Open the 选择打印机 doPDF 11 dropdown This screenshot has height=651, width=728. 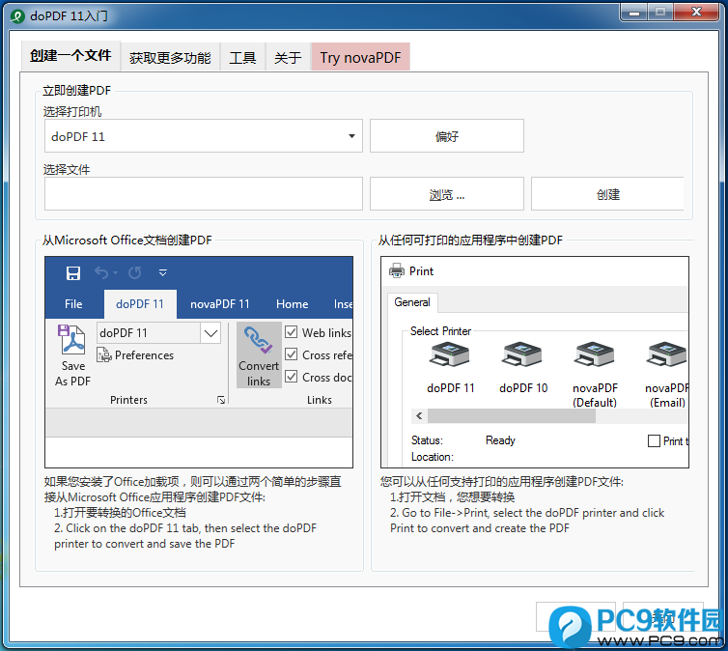(x=352, y=137)
